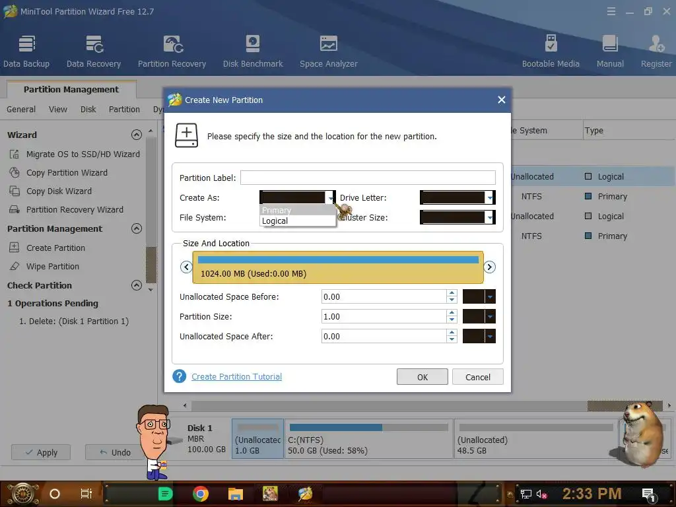Screen dimensions: 676x507
Task: Open the notification center icon
Action: tap(649, 494)
